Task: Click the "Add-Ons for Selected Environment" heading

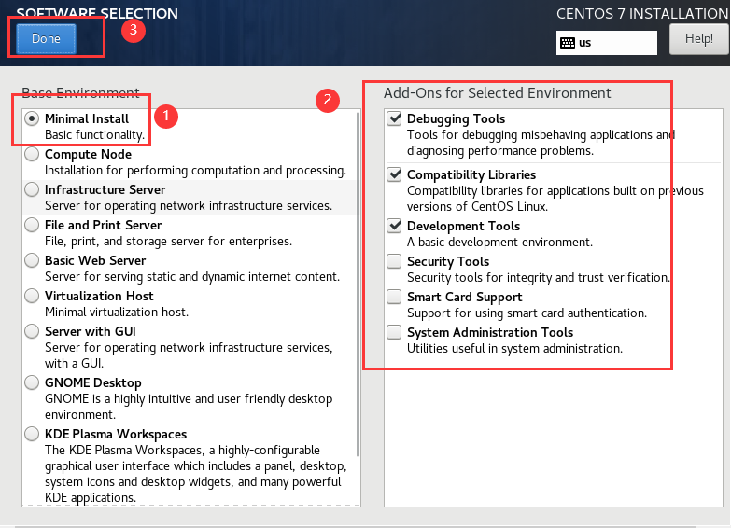Action: [x=497, y=93]
